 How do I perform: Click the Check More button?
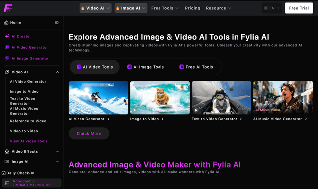point(89,133)
